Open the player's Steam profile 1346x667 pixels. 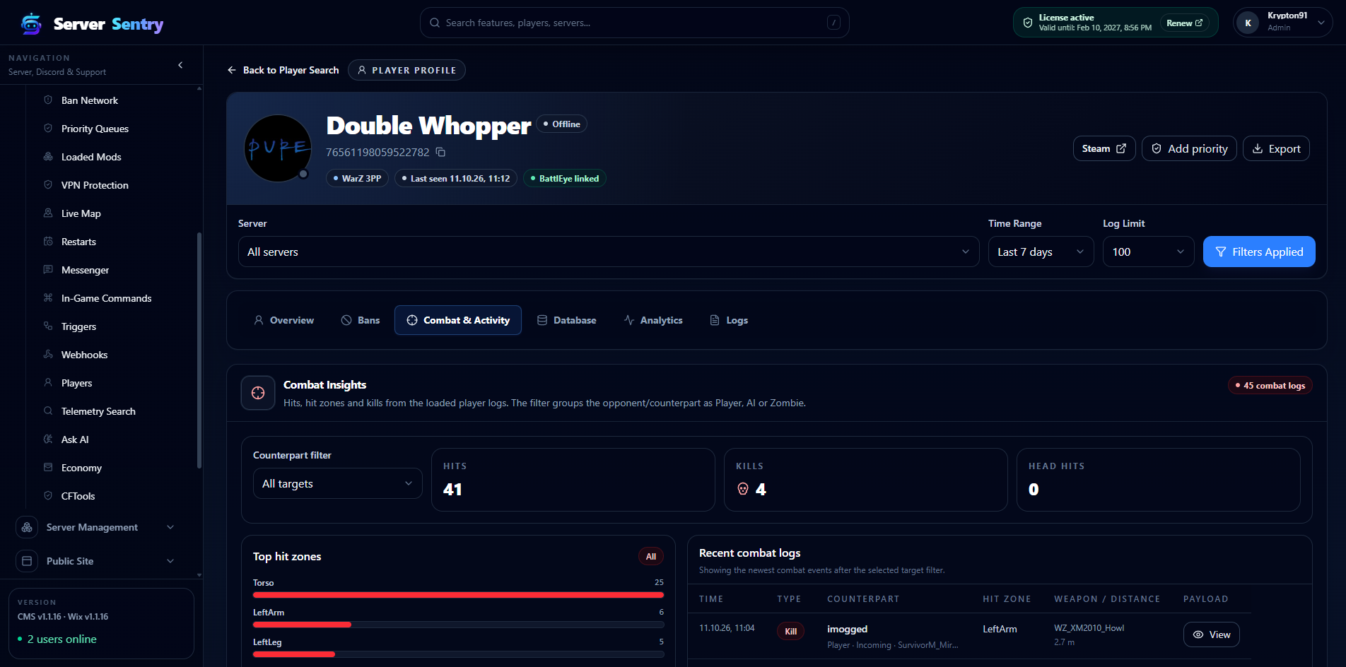click(1104, 148)
